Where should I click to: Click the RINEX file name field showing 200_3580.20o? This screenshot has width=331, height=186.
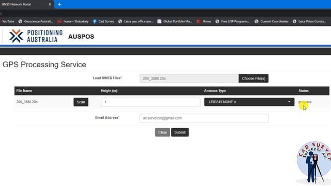189,79
